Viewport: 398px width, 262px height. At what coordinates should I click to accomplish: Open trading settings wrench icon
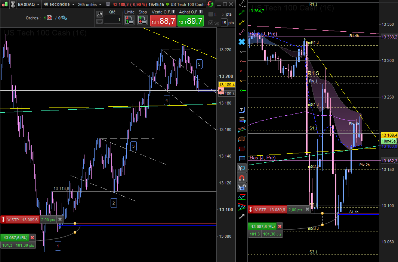tap(99, 14)
